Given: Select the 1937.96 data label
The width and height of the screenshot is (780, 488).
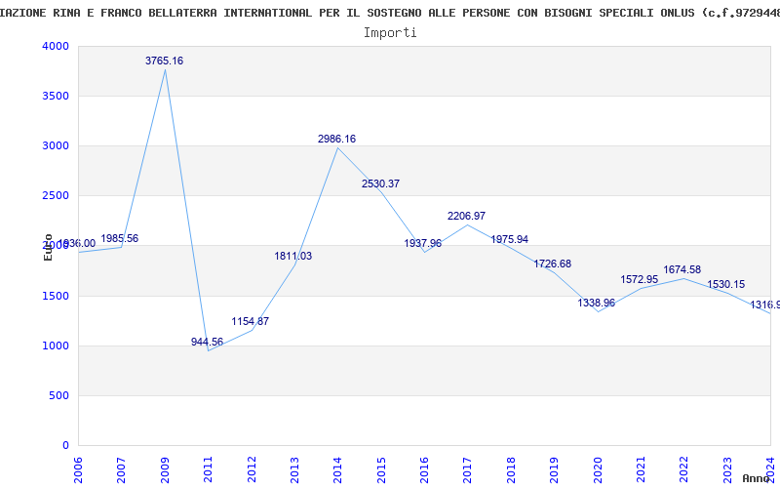Looking at the screenshot, I should [x=422, y=243].
